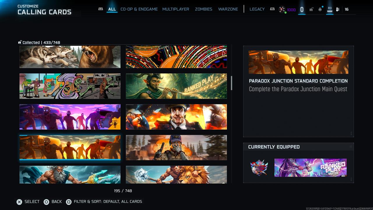Open the notifications bell
The image size is (373, 210).
click(320, 9)
